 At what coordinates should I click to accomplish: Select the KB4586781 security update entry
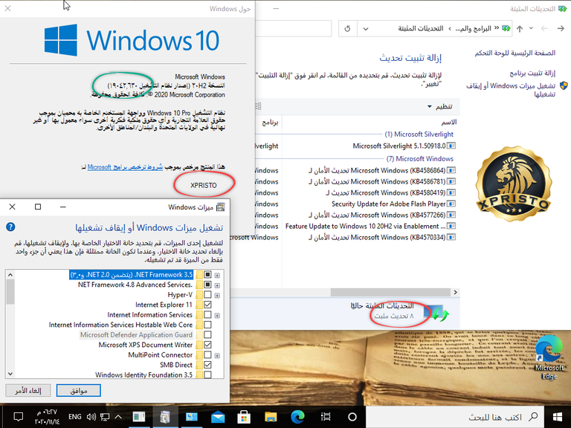[x=382, y=181]
